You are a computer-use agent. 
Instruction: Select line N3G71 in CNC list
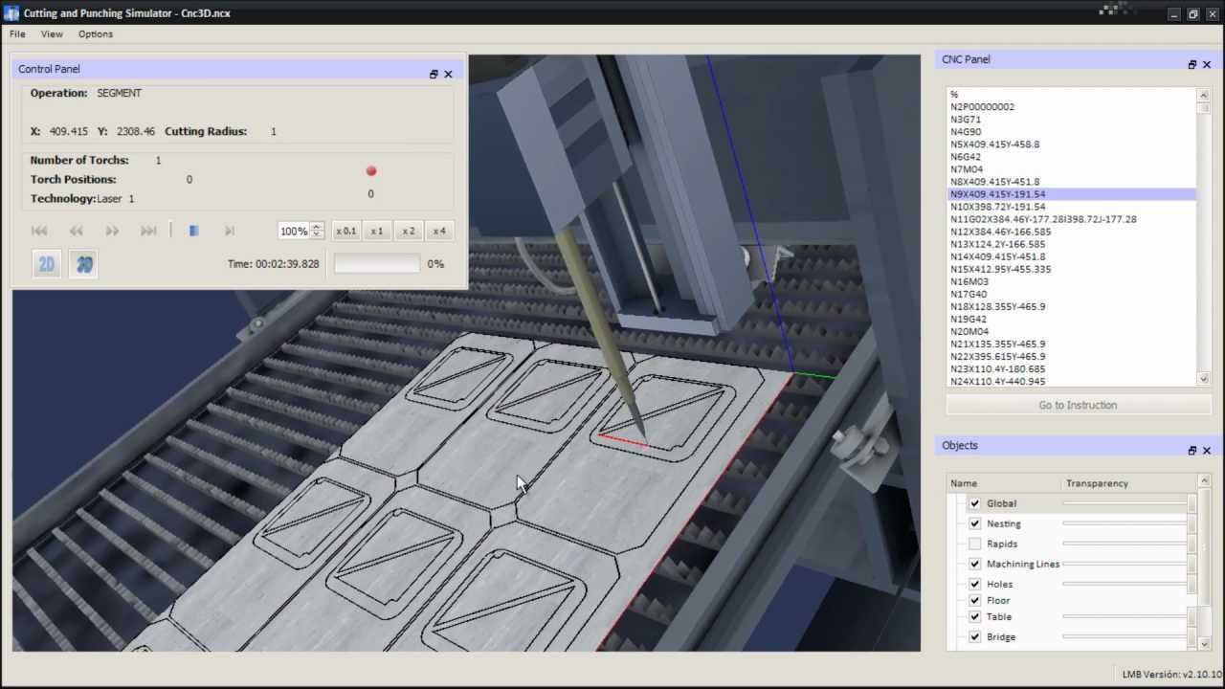coord(1072,120)
